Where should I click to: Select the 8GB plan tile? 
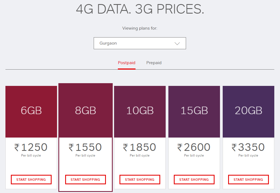pyautogui.click(x=86, y=111)
